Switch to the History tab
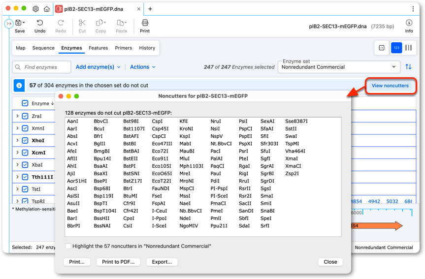 pos(147,48)
